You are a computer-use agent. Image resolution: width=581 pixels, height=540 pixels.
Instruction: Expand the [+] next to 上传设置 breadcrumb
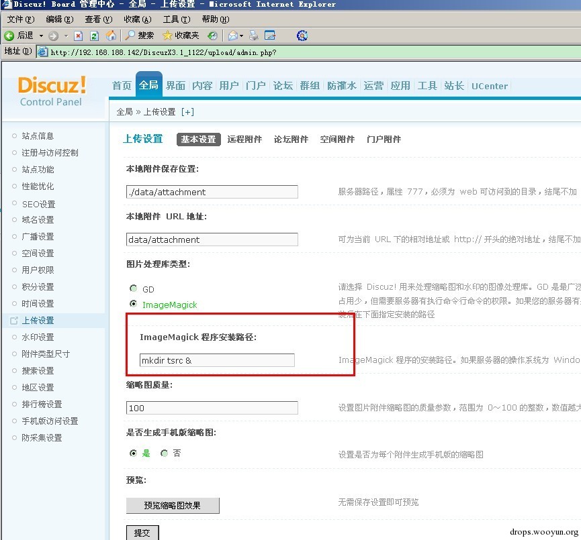(x=187, y=112)
